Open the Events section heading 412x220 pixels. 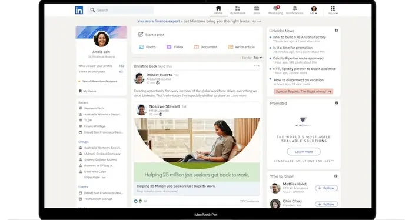[x=83, y=187]
